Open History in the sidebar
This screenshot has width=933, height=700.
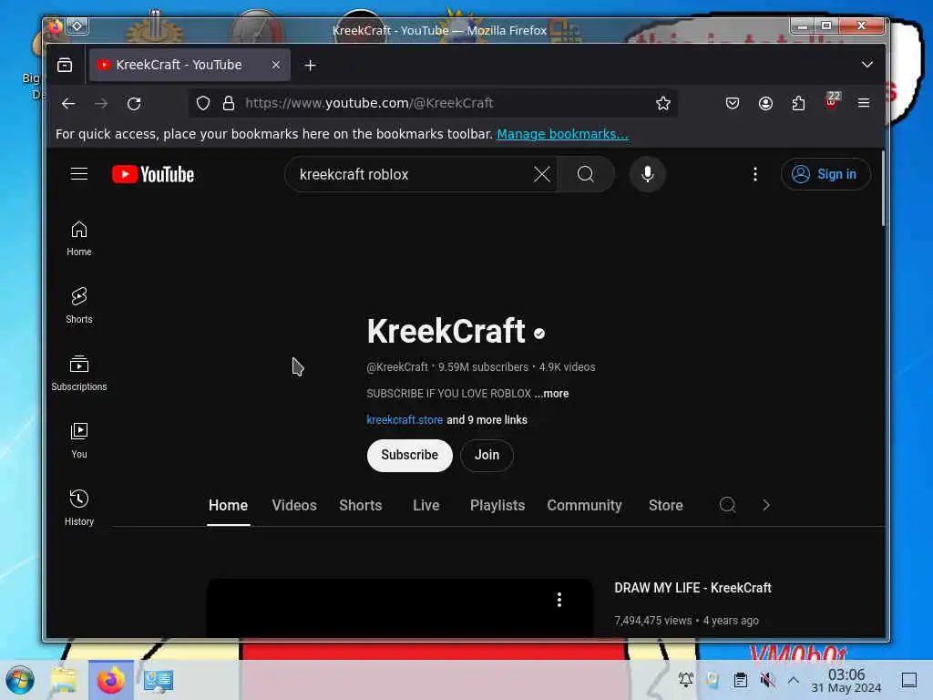pos(78,508)
